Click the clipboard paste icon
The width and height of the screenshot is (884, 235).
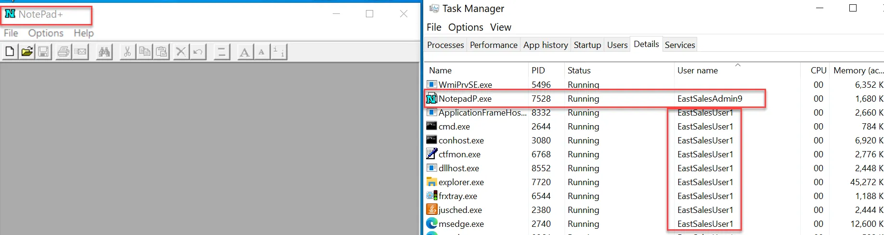(162, 52)
